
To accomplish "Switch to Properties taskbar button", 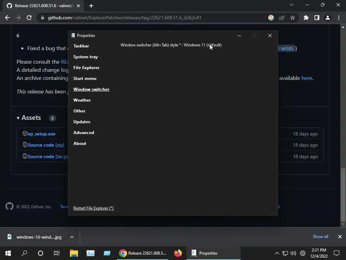I will pos(214,253).
